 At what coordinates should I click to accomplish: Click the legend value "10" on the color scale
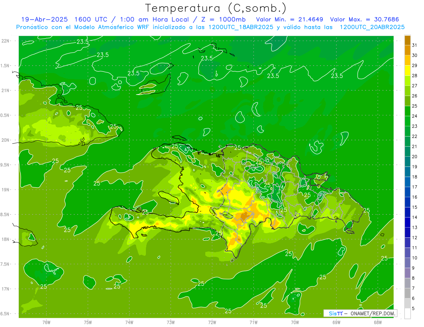point(414,258)
